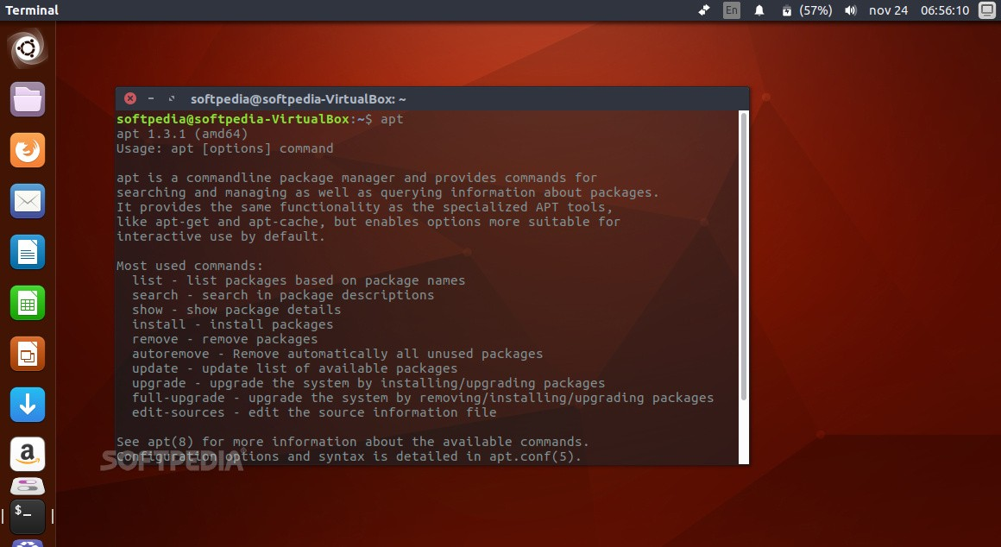Screen dimensions: 1001x547
Task: Open the session power menu icon
Action: [x=986, y=10]
